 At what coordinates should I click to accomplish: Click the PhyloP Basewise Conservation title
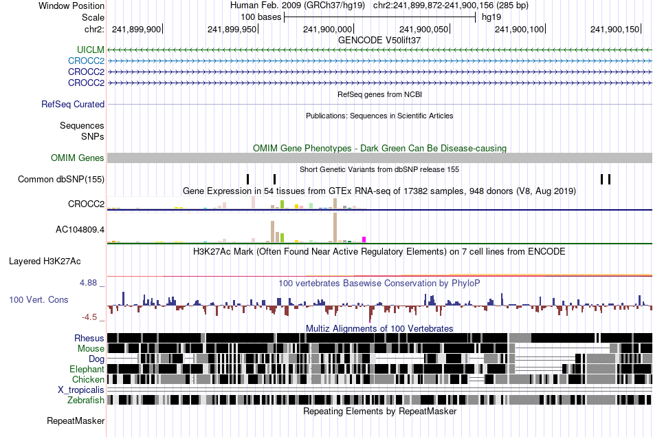(379, 284)
